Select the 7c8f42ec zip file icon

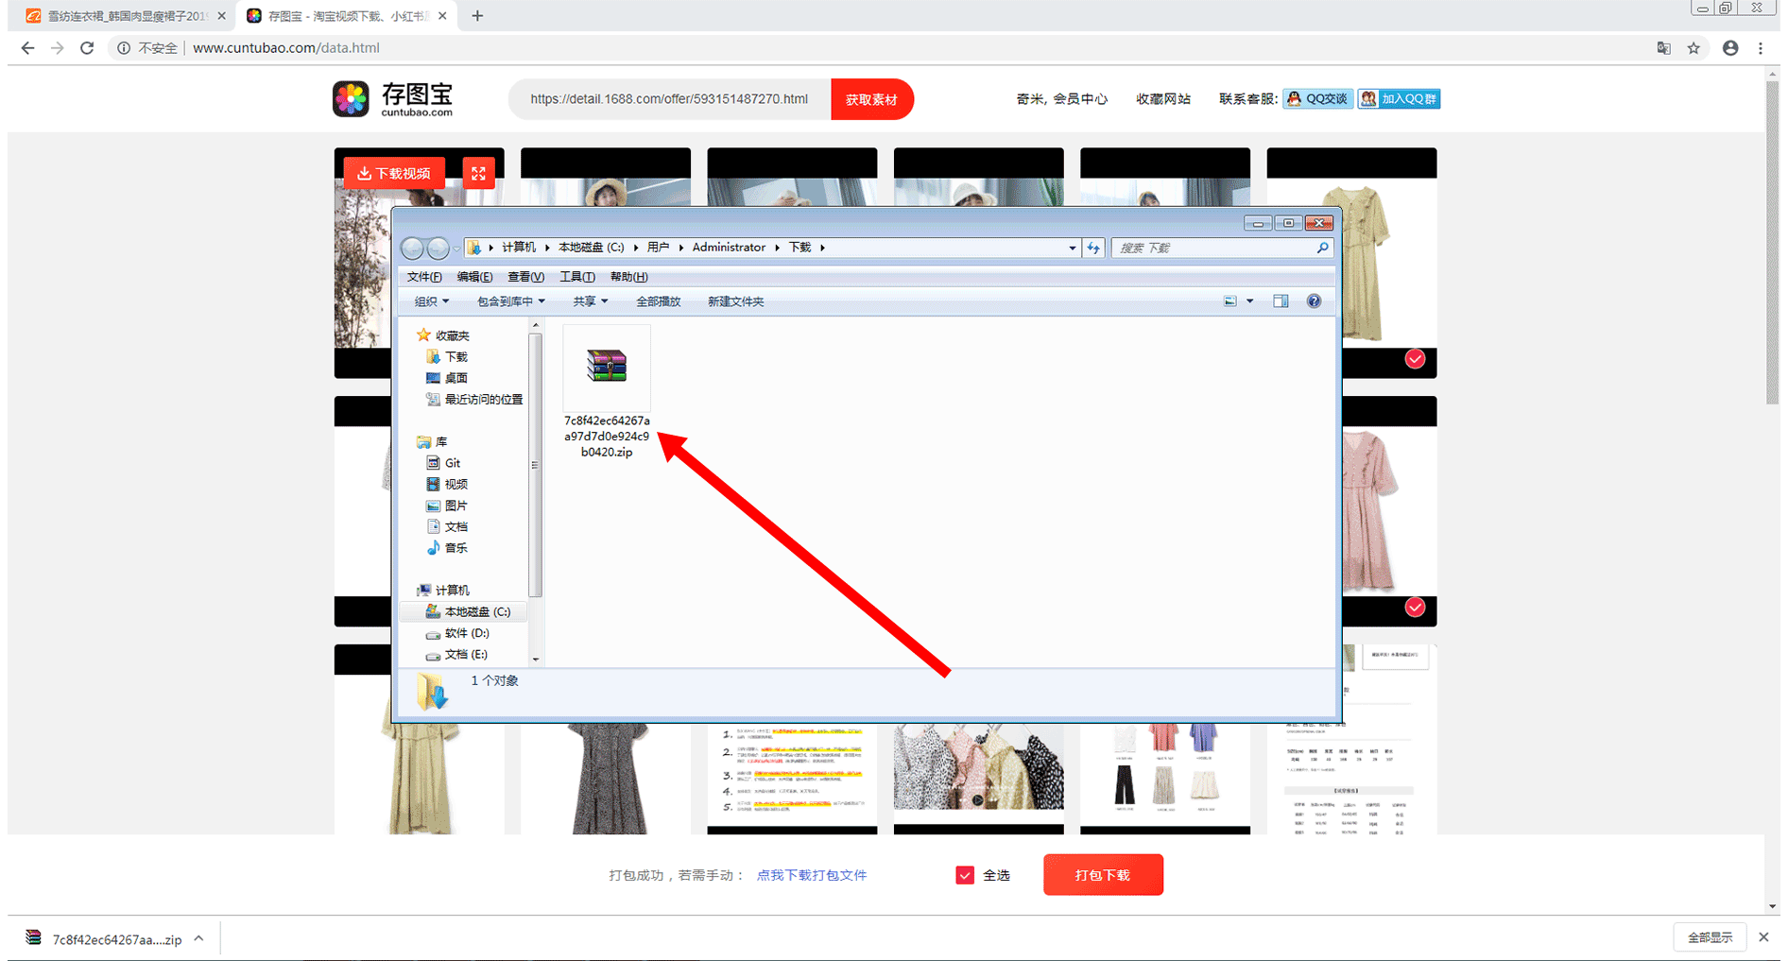pos(607,367)
